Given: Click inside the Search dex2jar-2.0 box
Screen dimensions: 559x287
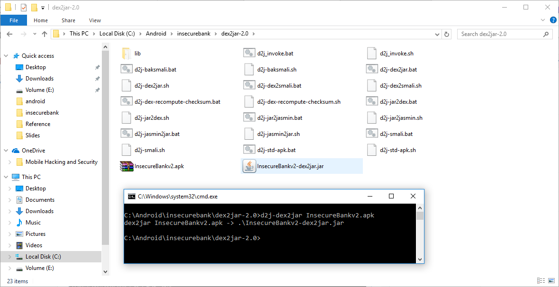Looking at the screenshot, I should point(497,34).
